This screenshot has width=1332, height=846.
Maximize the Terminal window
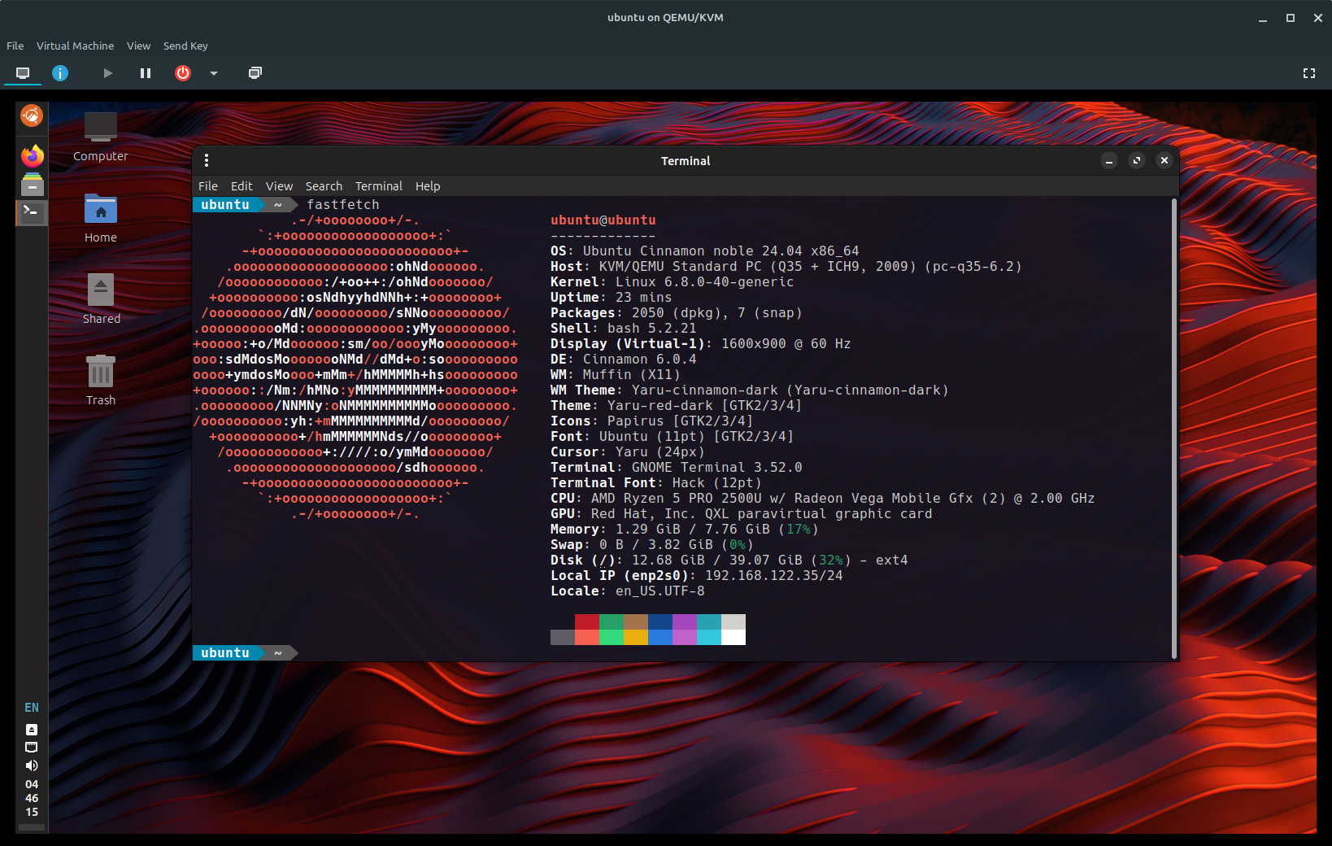1137,160
